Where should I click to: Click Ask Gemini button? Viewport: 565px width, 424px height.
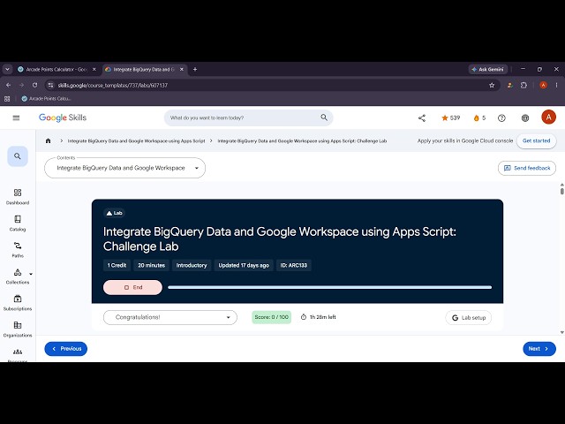click(x=488, y=69)
